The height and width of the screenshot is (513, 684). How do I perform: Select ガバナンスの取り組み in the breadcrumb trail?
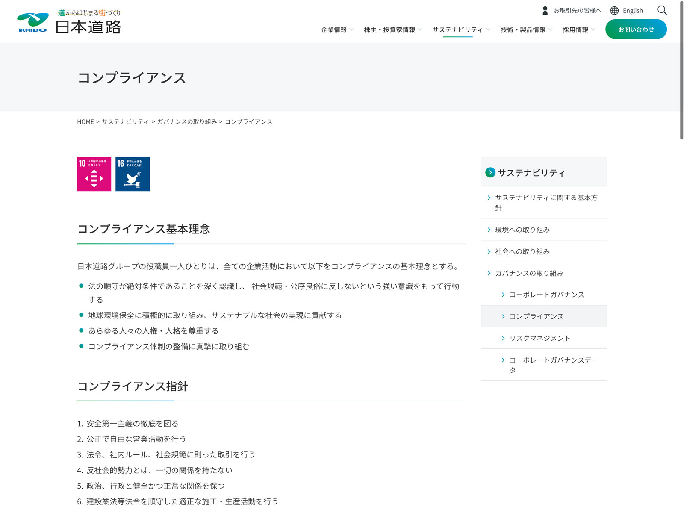point(187,122)
